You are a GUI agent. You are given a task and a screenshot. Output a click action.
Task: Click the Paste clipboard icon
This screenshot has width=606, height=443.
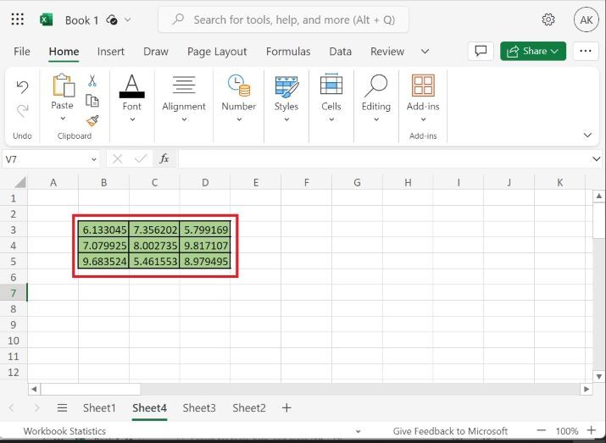[x=64, y=85]
